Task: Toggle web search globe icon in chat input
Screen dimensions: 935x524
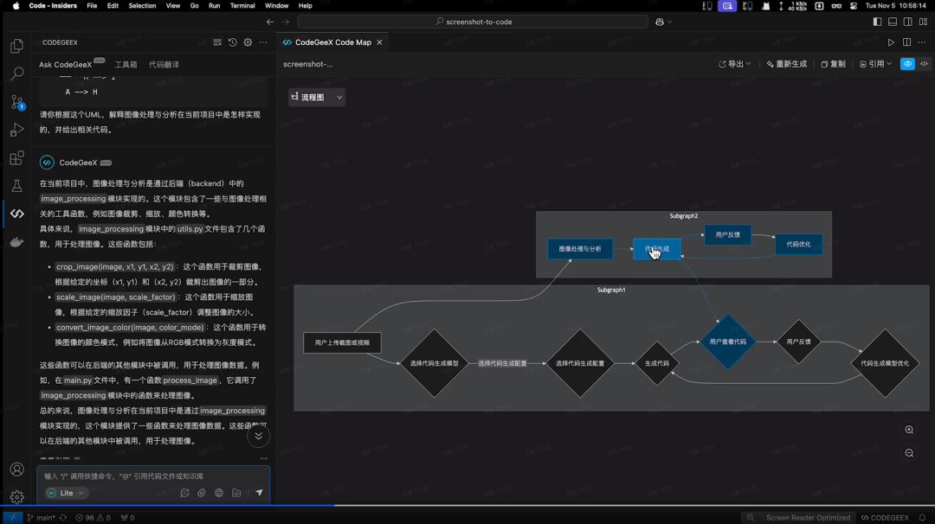Action: click(x=219, y=493)
